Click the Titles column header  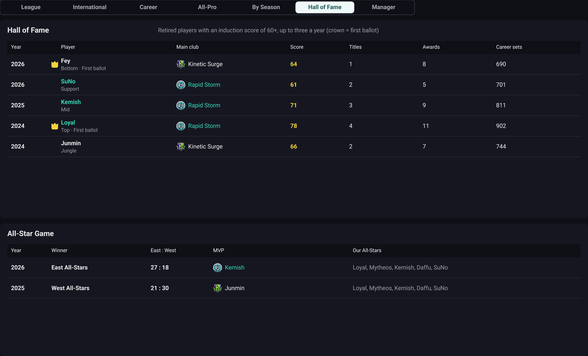click(355, 47)
